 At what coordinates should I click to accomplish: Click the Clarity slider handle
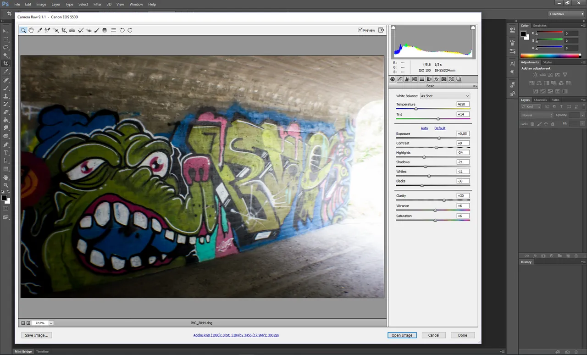click(x=444, y=200)
